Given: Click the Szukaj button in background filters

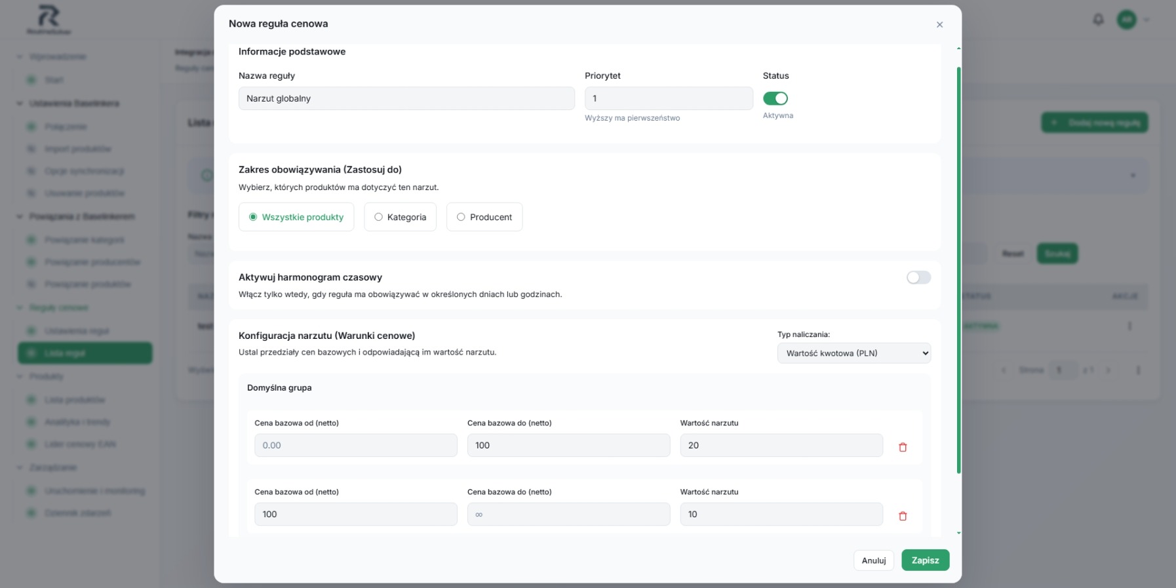Looking at the screenshot, I should point(1057,254).
